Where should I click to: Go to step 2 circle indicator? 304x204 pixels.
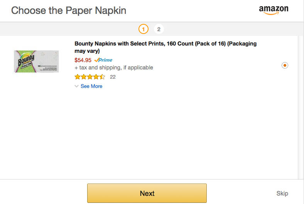pyautogui.click(x=159, y=29)
